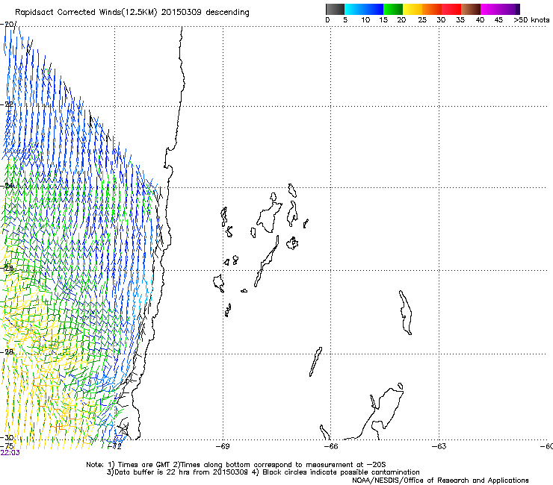Image resolution: width=553 pixels, height=485 pixels.
Task: Click the -66 longitude axis label
Action: (331, 446)
